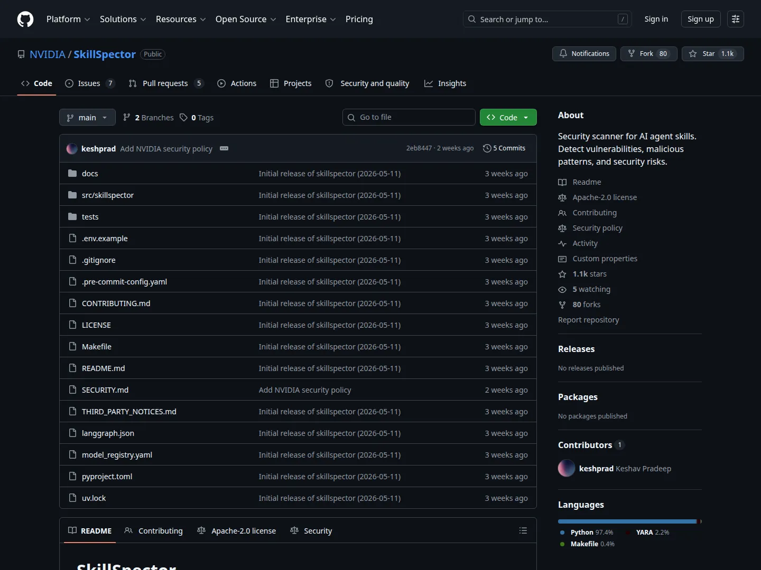Click the GitHub logo icon
This screenshot has width=761, height=570.
click(x=25, y=19)
